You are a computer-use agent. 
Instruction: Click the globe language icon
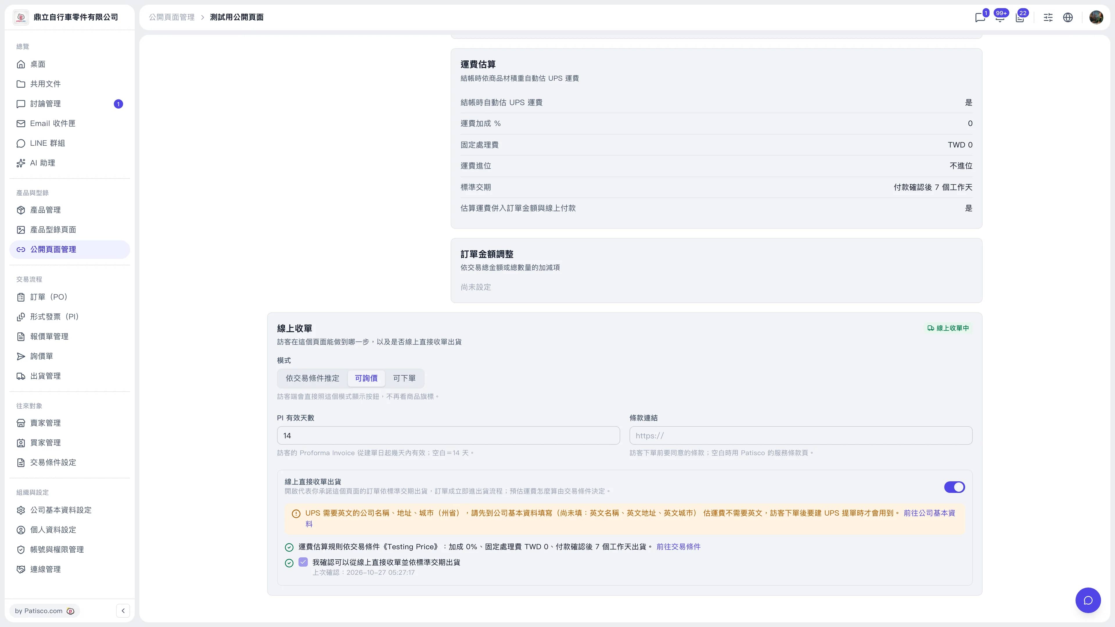(1068, 17)
